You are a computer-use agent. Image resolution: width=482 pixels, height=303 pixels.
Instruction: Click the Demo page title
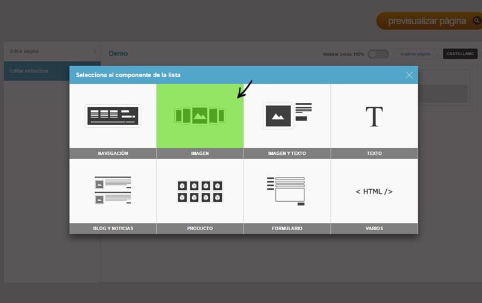(x=118, y=54)
